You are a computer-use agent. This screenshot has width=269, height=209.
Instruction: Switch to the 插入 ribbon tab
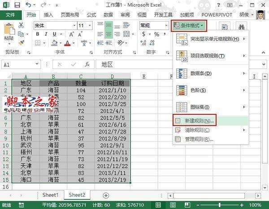[48, 15]
